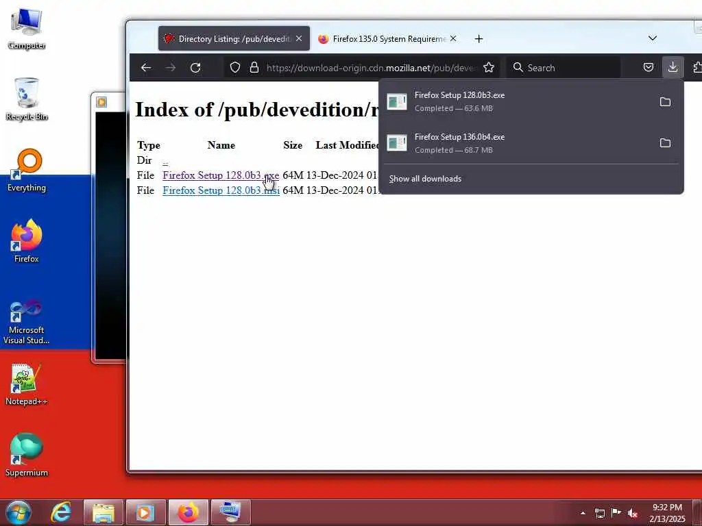Open tracking protection shield icon

[x=235, y=68]
